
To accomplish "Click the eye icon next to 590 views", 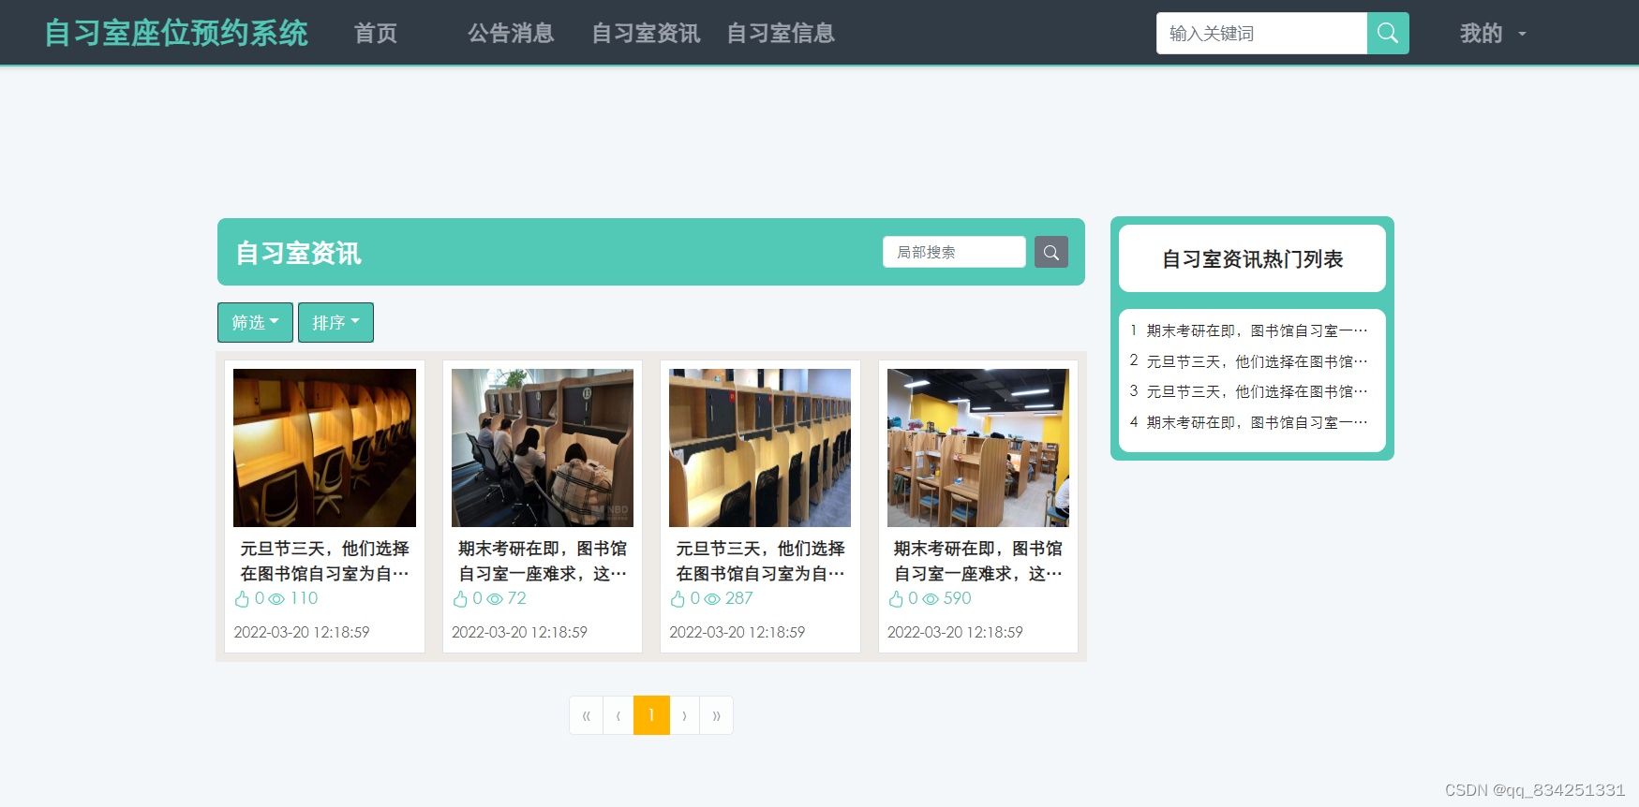I will (x=931, y=599).
